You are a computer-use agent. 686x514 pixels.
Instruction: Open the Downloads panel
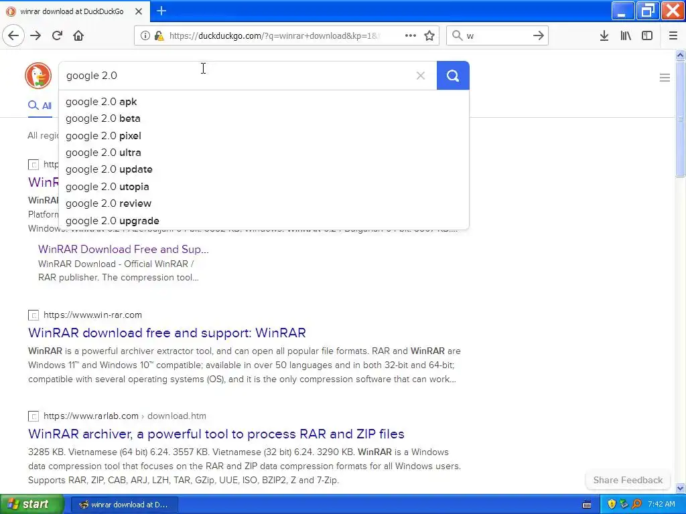coord(604,35)
